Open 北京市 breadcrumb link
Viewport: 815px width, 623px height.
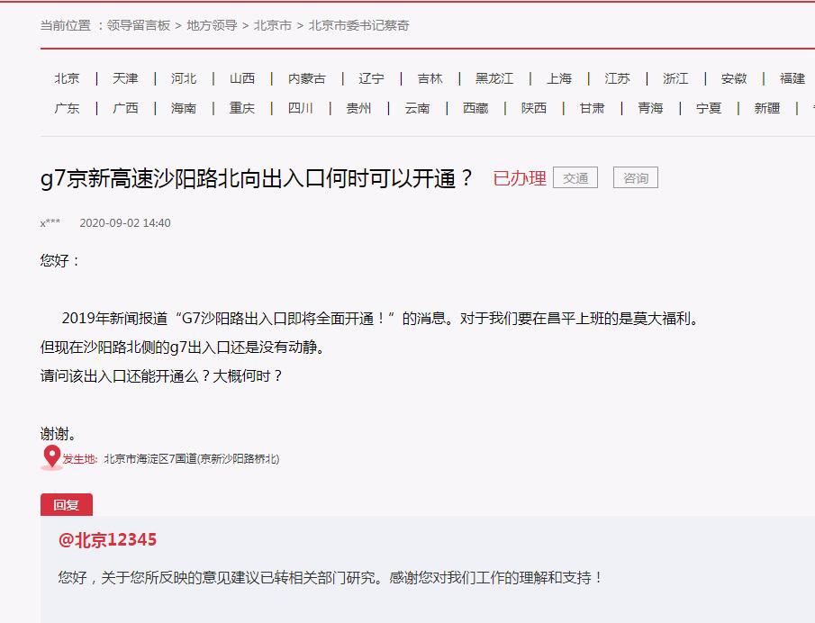272,25
